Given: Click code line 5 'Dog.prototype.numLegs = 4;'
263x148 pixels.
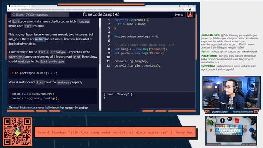Looking at the screenshot, I should click(136, 37).
